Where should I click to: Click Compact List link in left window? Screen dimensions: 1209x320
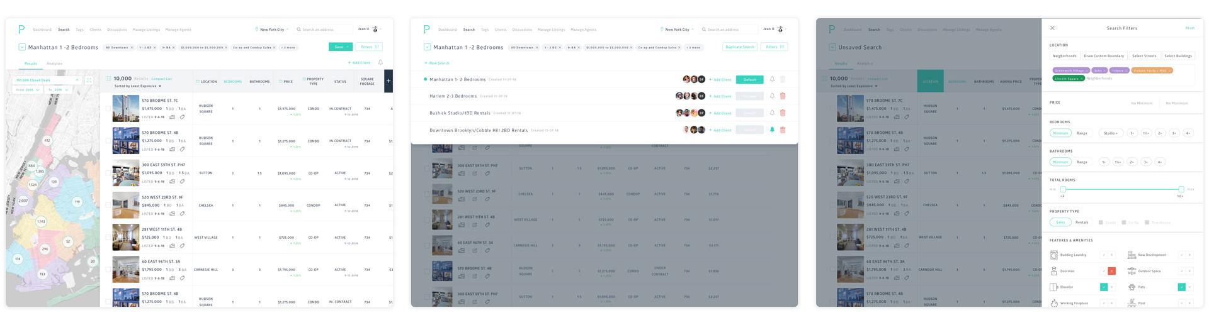tap(162, 79)
